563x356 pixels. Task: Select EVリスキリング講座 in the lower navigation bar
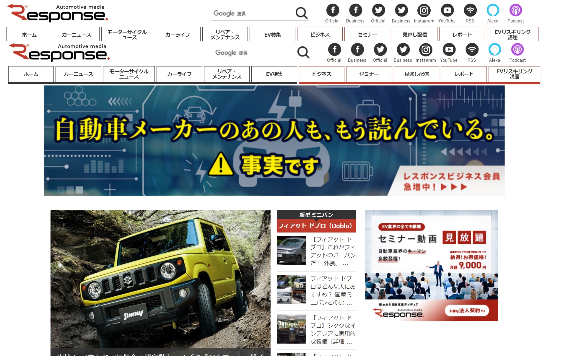(514, 74)
